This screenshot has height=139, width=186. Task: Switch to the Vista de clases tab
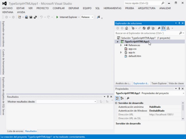[176, 83]
